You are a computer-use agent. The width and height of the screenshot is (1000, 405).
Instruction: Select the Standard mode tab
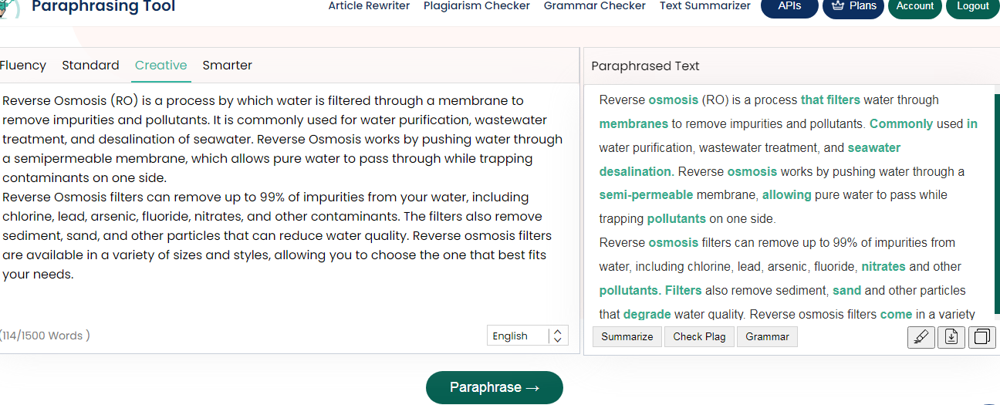pyautogui.click(x=90, y=66)
